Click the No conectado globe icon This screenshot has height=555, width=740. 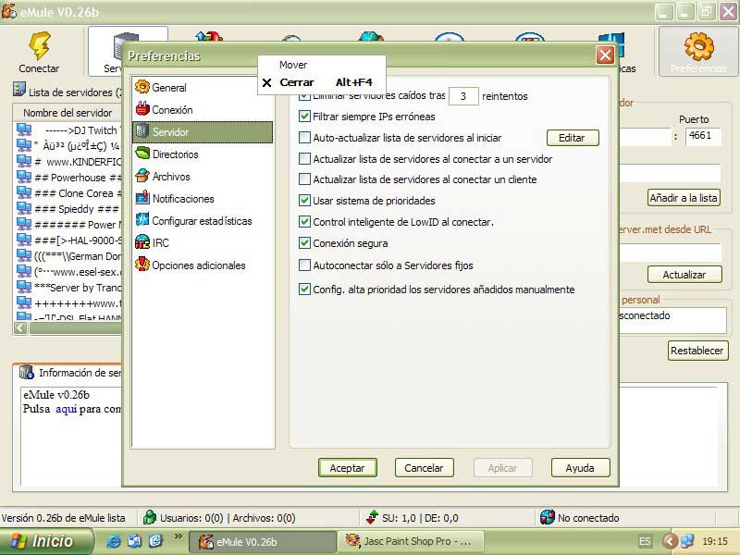(x=547, y=517)
